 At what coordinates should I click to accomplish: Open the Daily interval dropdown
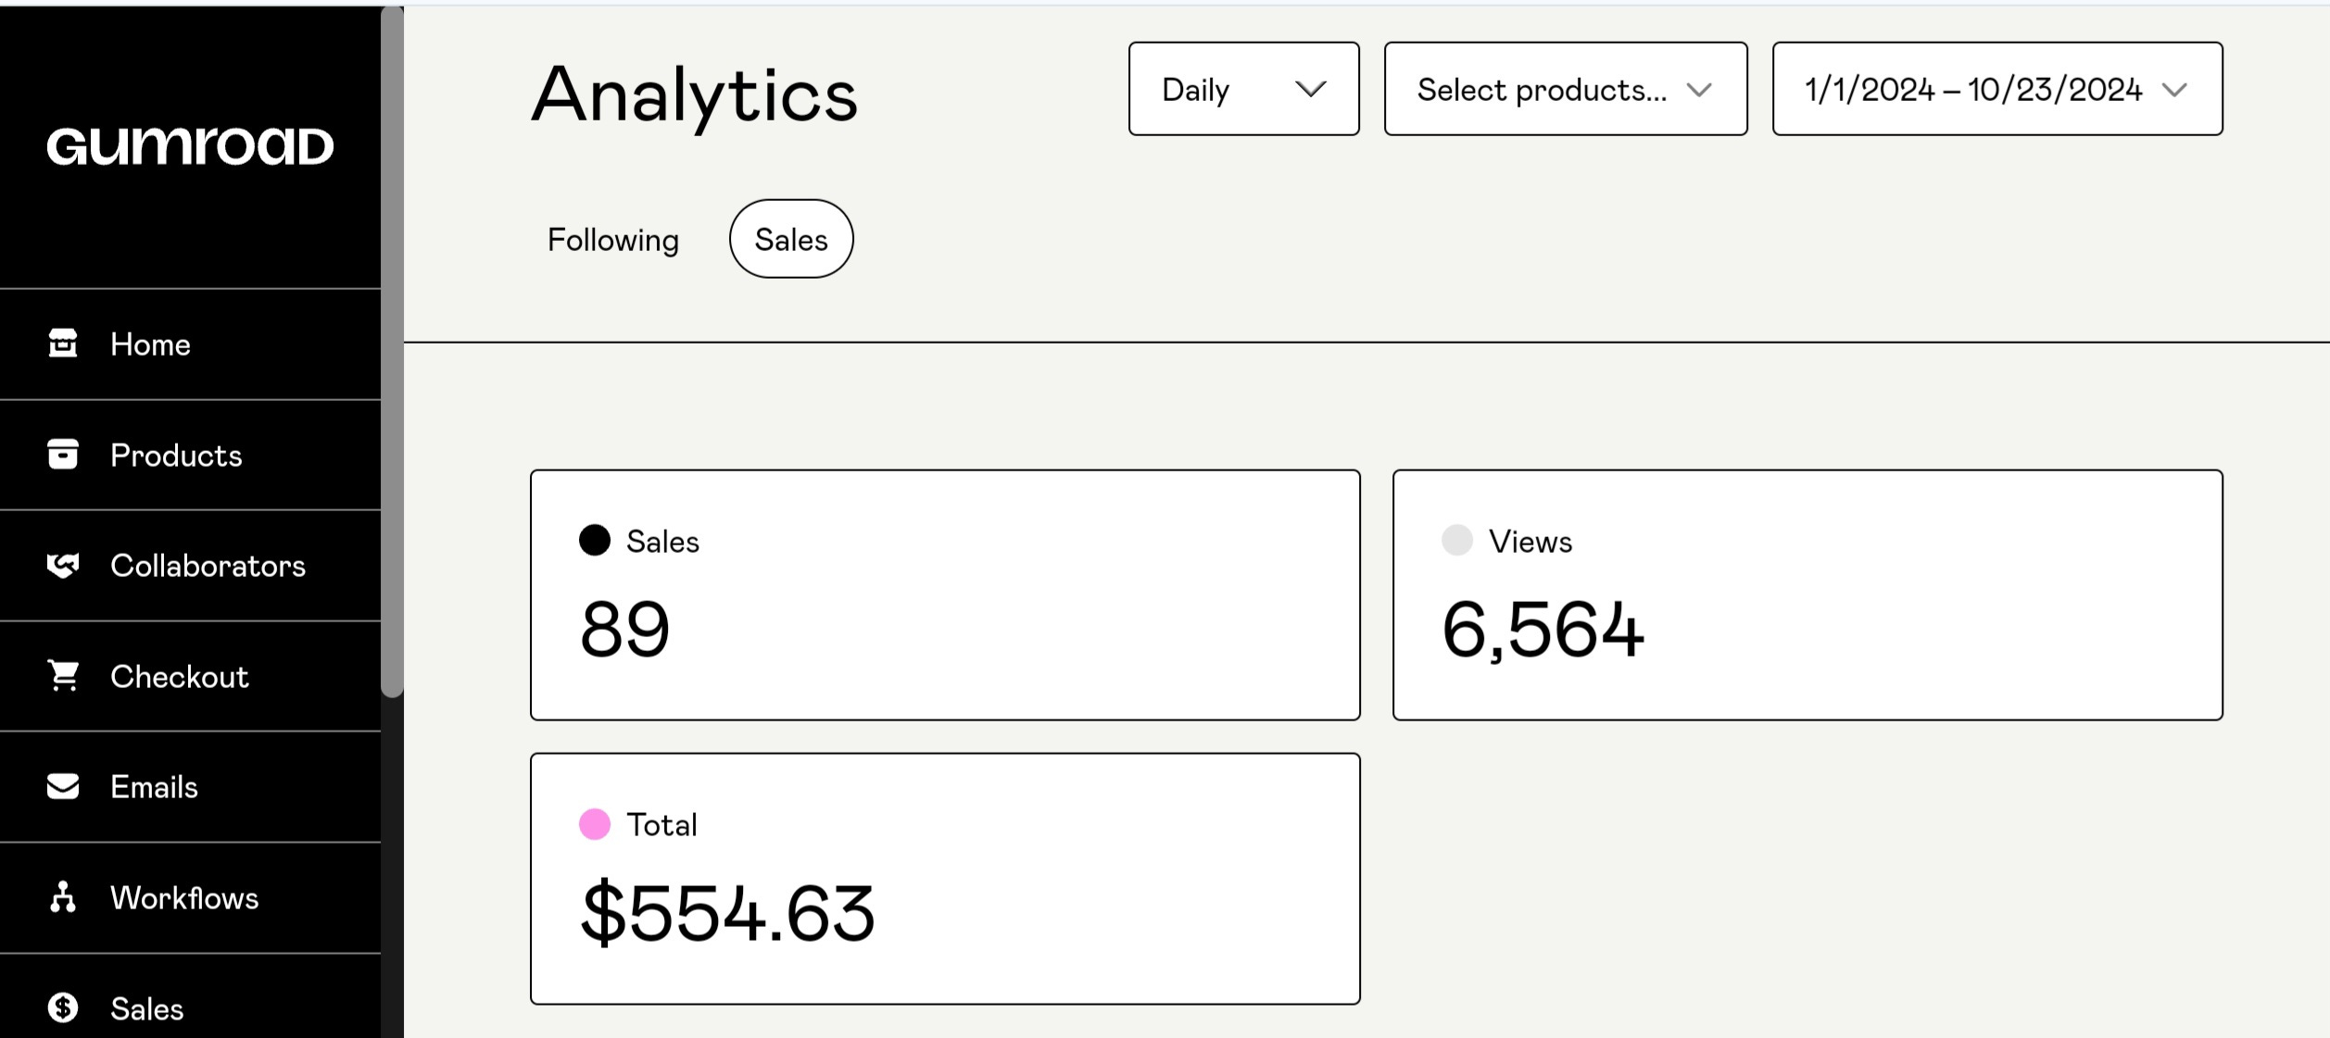coord(1244,89)
